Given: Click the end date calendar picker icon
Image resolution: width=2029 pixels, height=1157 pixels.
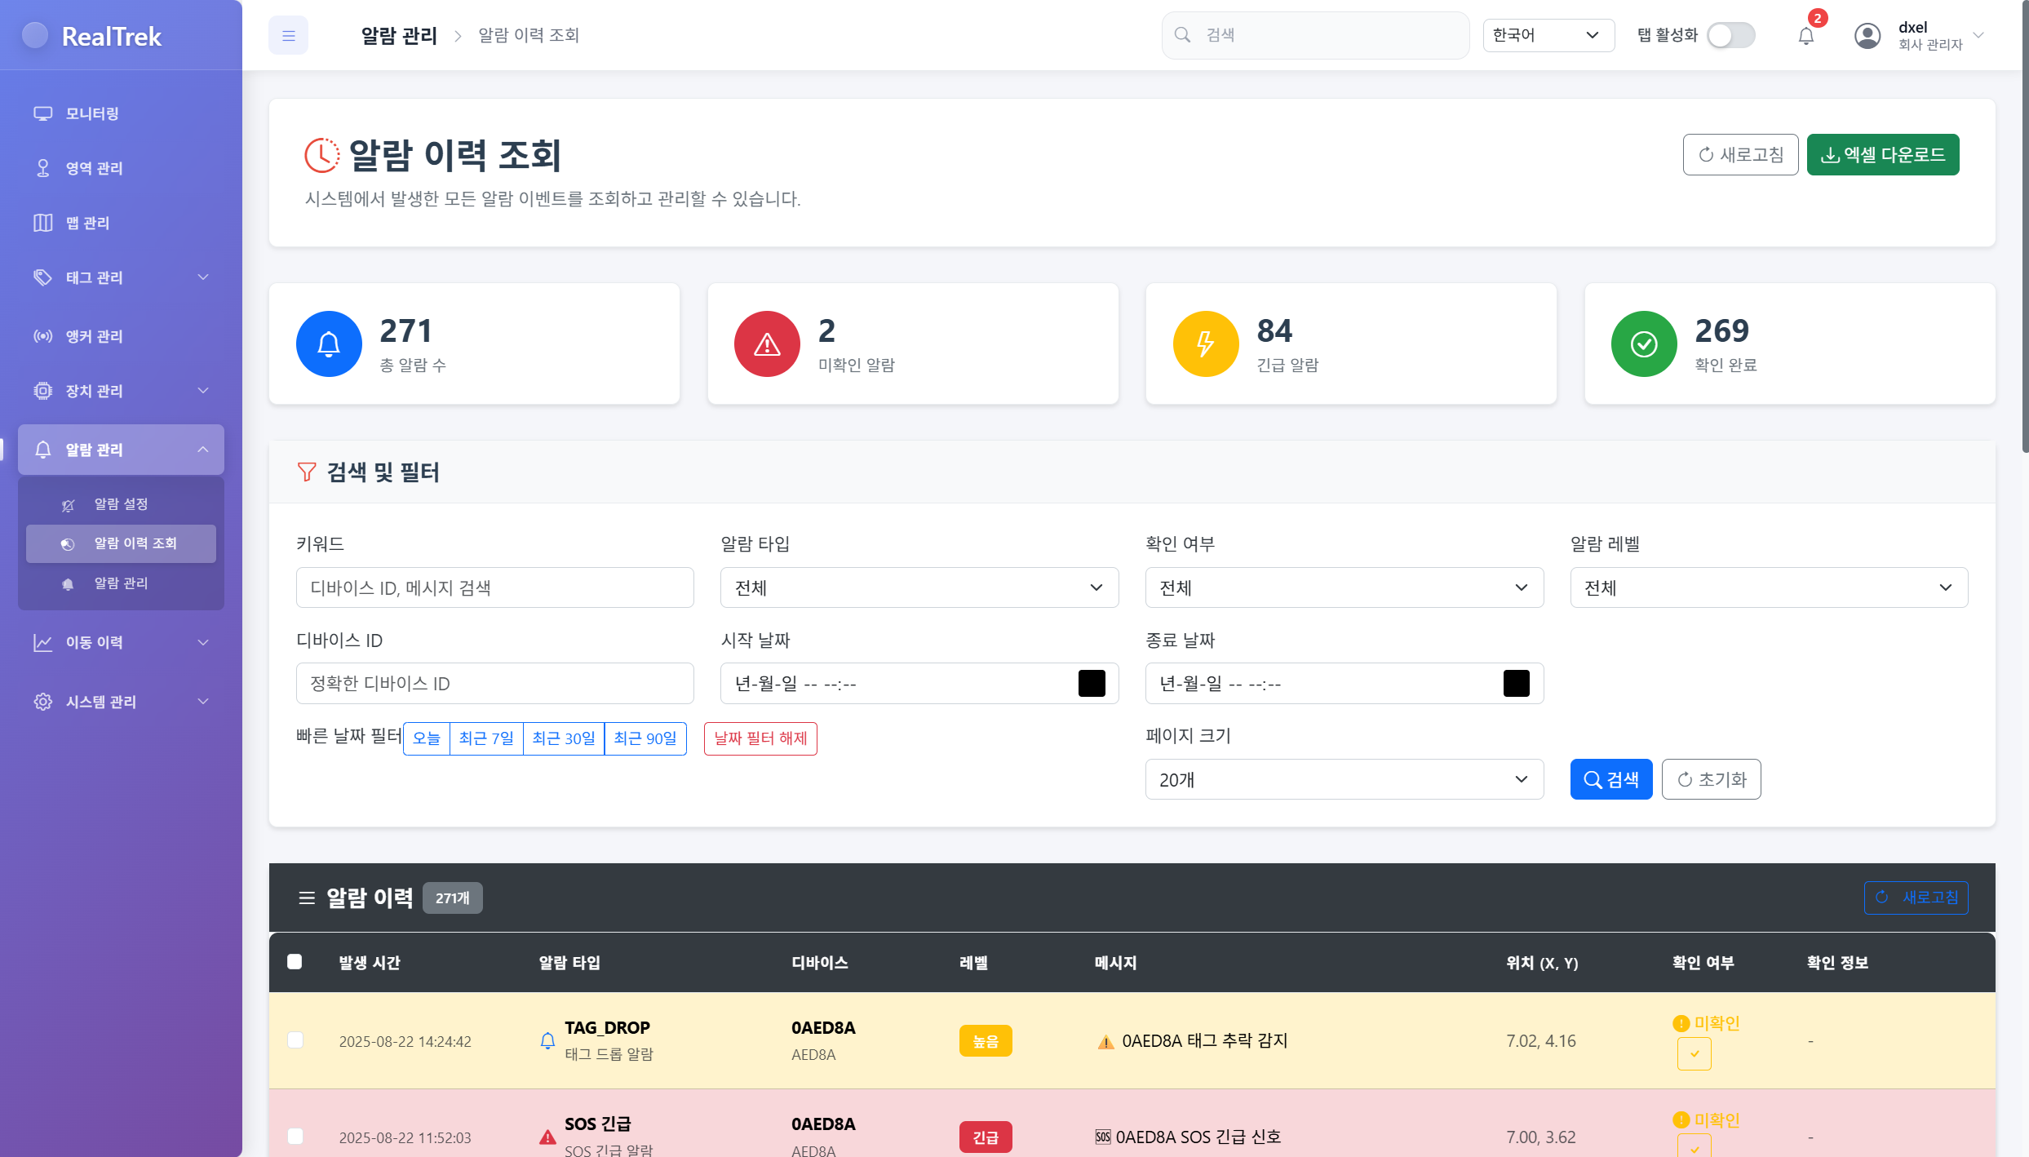Looking at the screenshot, I should 1516,683.
